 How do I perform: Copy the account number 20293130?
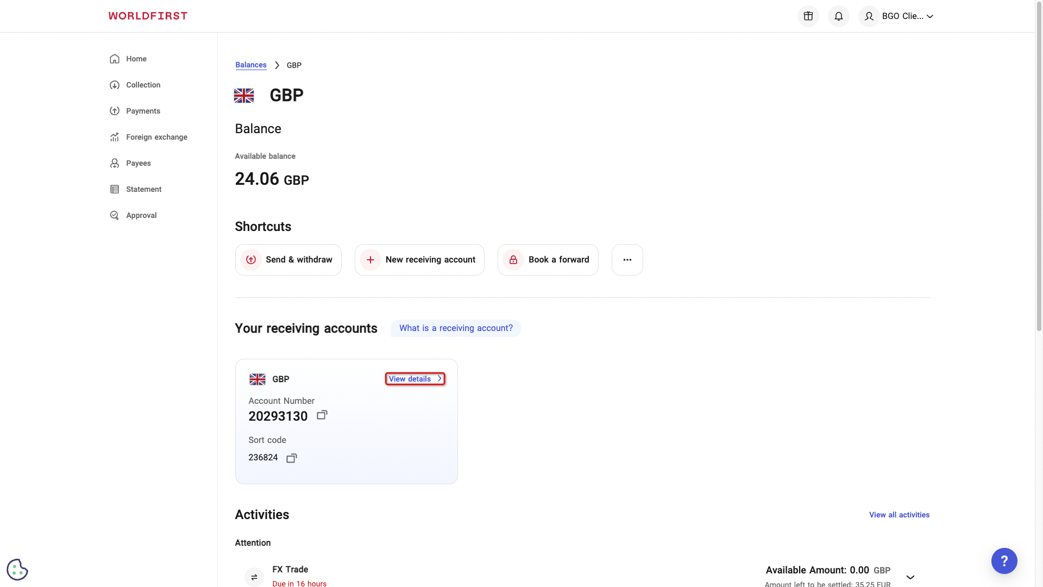(322, 415)
